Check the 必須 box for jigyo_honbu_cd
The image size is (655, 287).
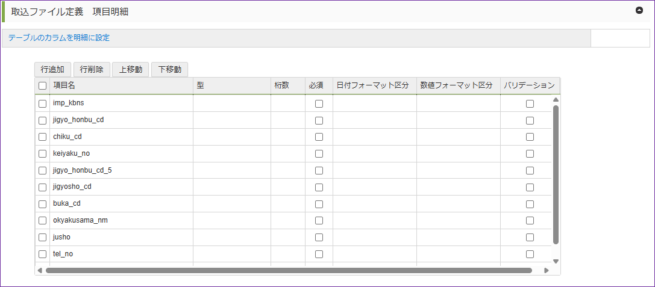pyautogui.click(x=319, y=120)
